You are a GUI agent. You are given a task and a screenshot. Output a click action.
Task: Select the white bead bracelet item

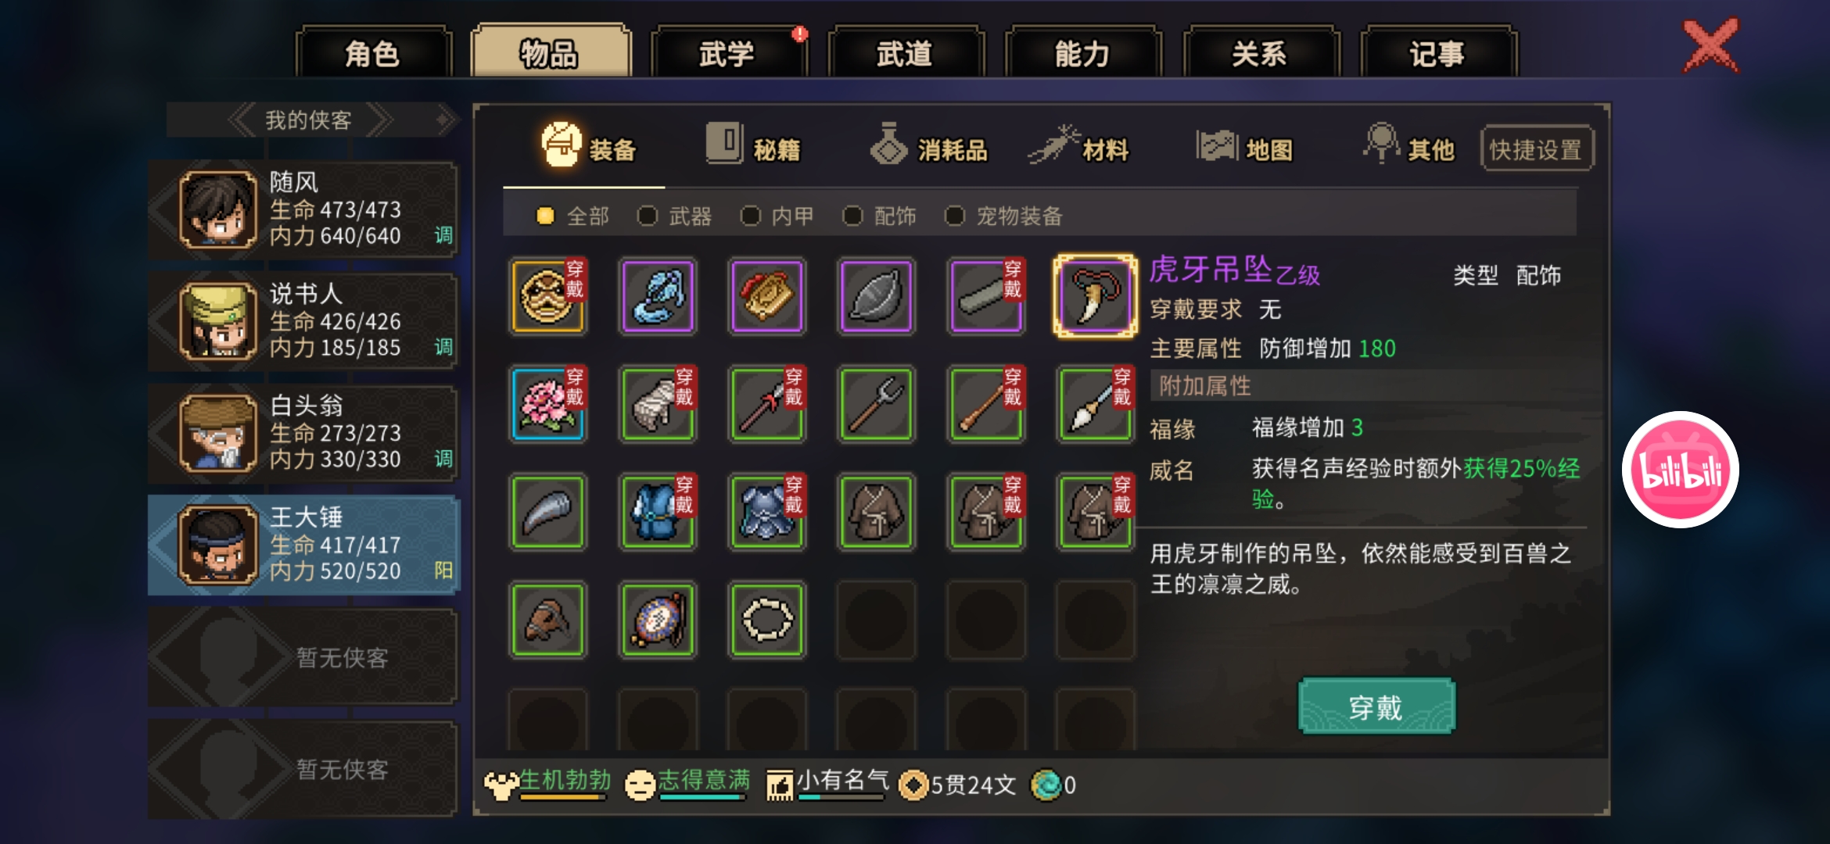pos(767,620)
